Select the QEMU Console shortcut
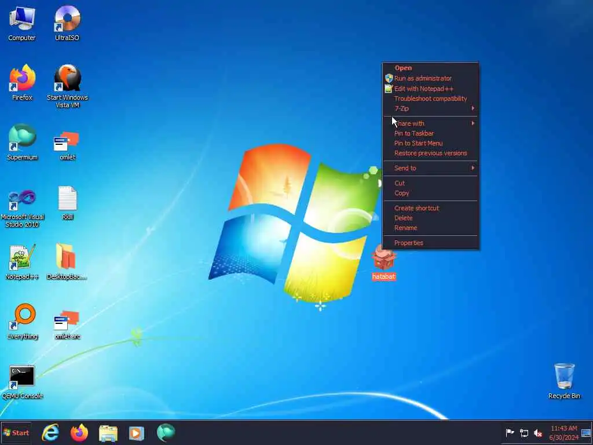 pyautogui.click(x=22, y=382)
